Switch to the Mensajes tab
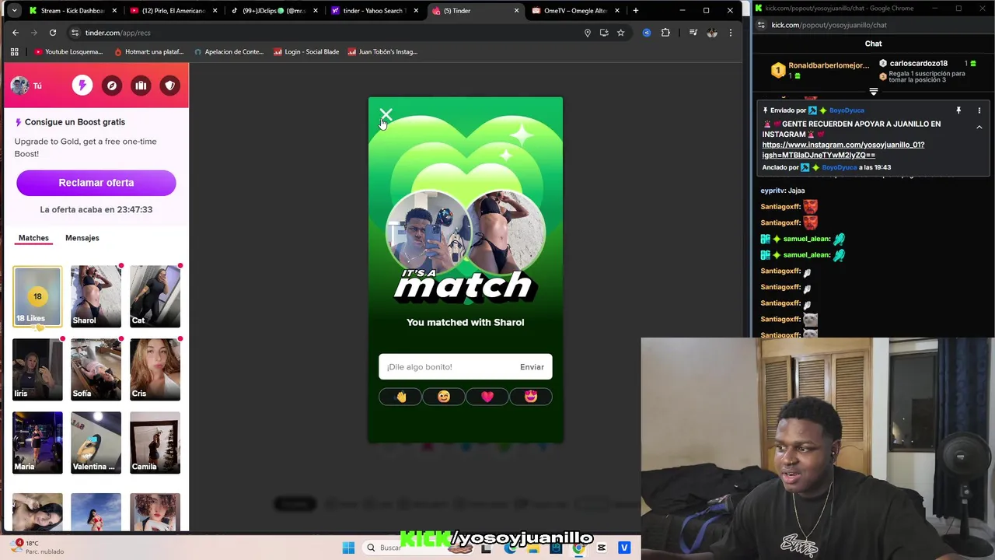This screenshot has width=995, height=560. [82, 238]
